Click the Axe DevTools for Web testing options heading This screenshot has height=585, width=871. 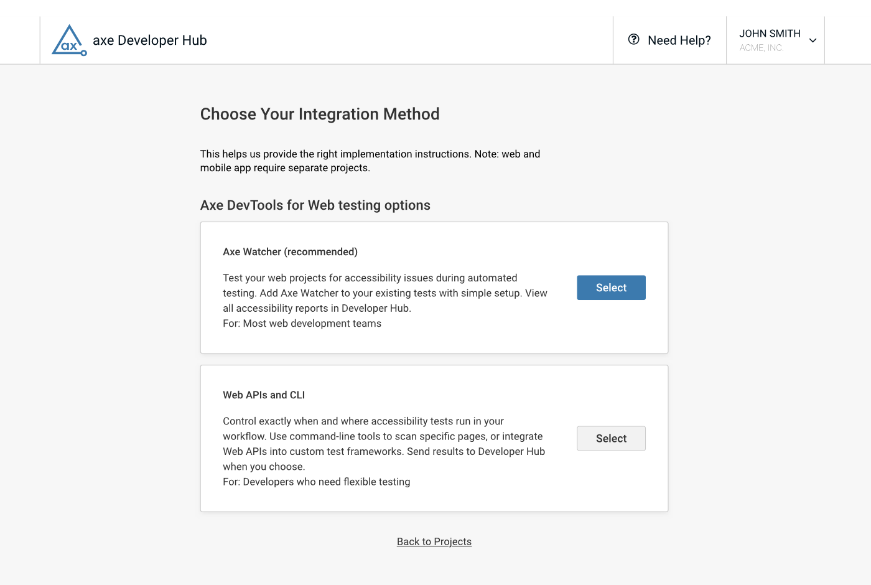click(x=315, y=205)
